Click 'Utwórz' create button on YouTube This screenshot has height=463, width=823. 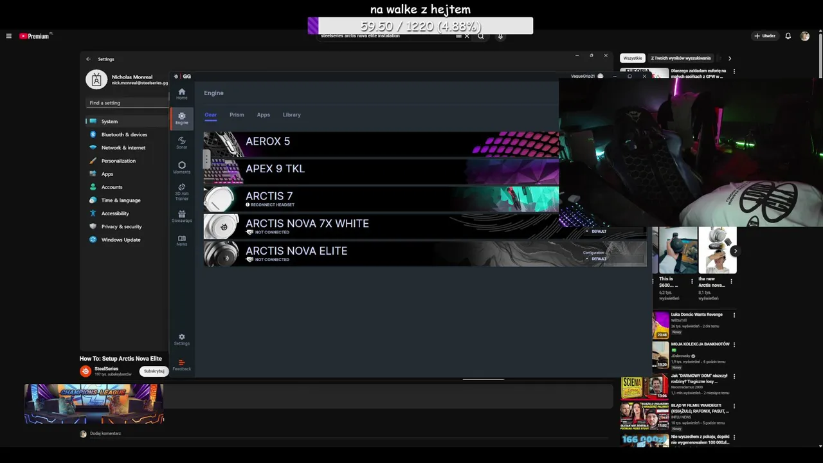pyautogui.click(x=765, y=36)
